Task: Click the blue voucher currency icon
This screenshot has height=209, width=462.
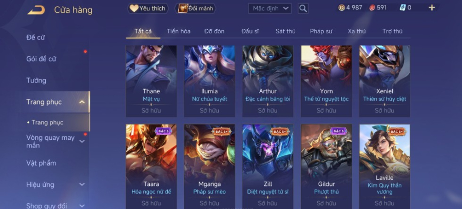Action: pos(402,8)
